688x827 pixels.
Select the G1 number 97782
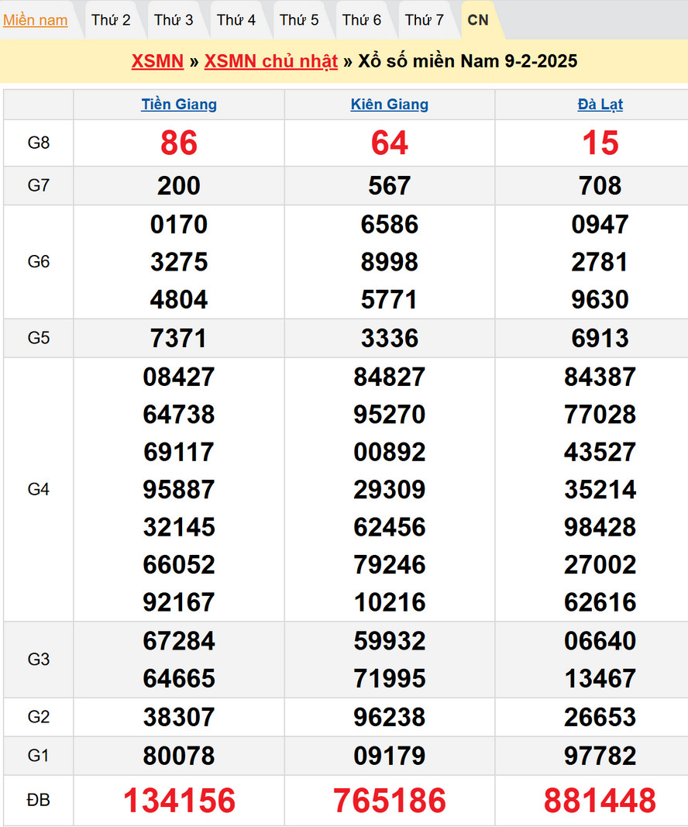click(600, 756)
